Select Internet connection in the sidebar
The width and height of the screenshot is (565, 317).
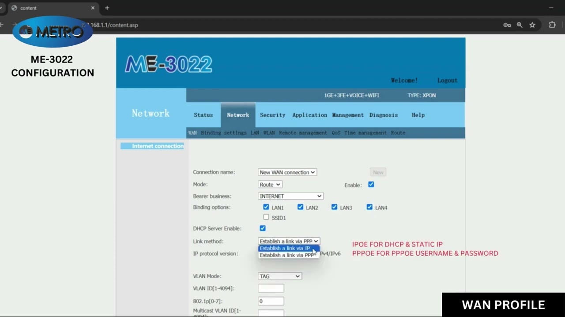click(152, 146)
